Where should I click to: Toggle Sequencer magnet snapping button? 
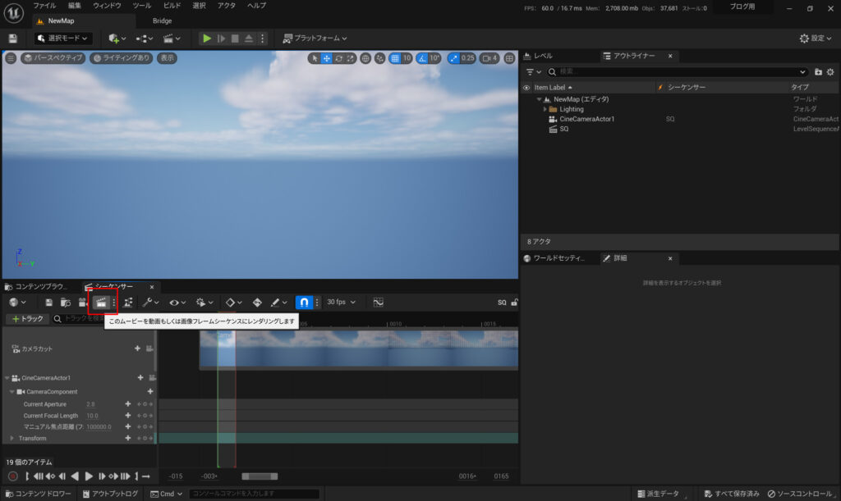point(304,303)
